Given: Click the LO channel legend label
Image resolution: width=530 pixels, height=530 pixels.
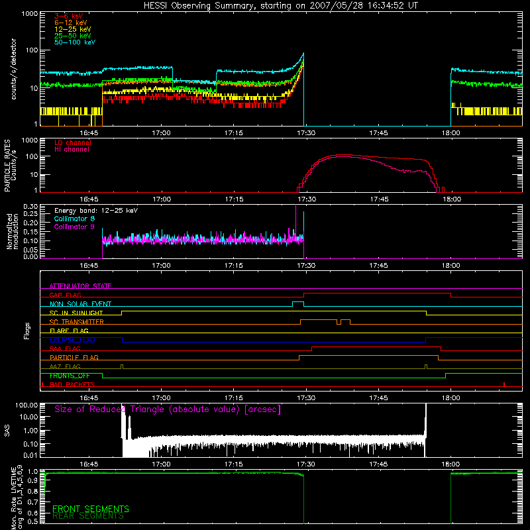Looking at the screenshot, I should [73, 142].
